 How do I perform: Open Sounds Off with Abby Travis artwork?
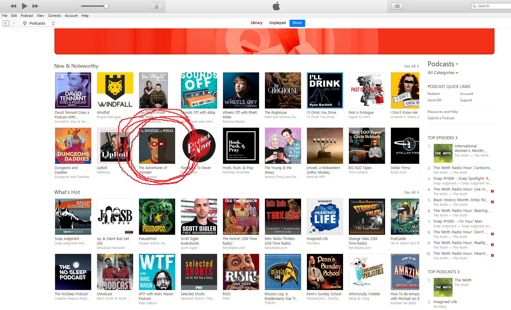(x=199, y=90)
